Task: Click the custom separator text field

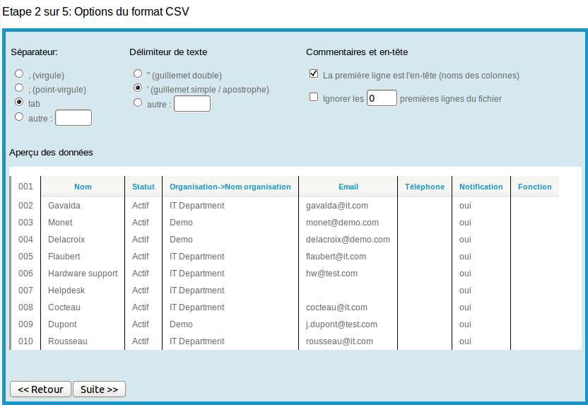Action: point(73,118)
